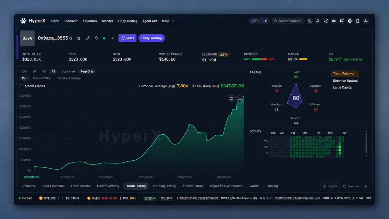Refresh data via Just now icon
The height and width of the screenshot is (219, 389).
coord(345,186)
